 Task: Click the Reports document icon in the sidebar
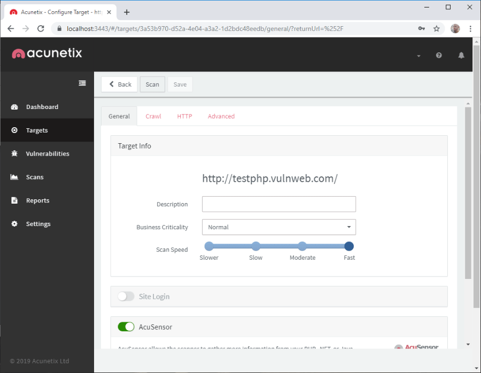point(14,200)
